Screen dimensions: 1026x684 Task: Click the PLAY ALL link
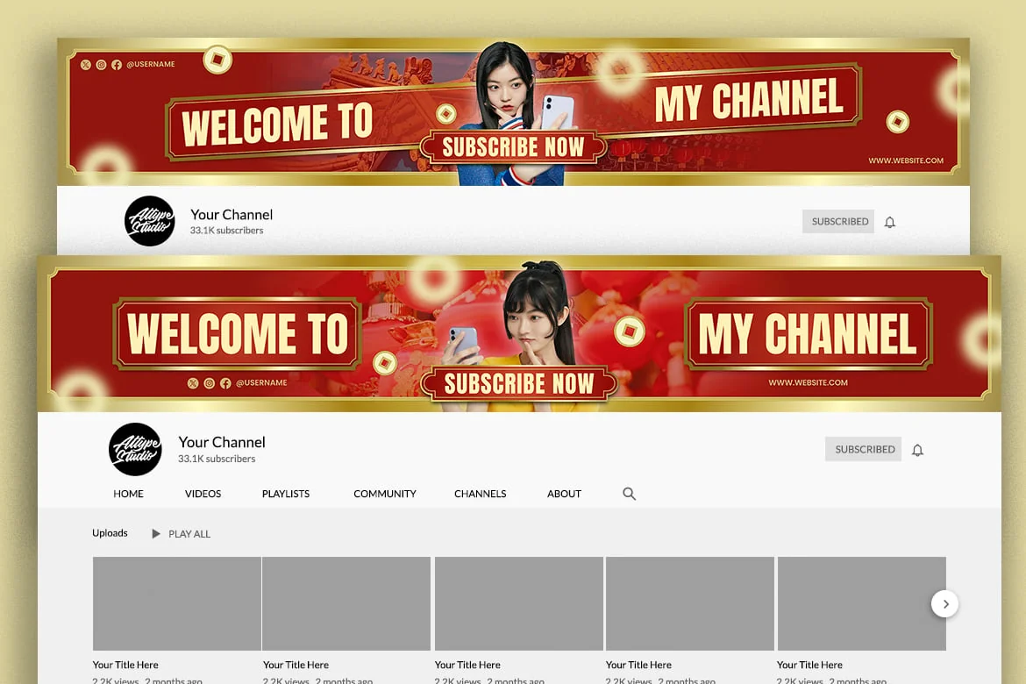189,534
